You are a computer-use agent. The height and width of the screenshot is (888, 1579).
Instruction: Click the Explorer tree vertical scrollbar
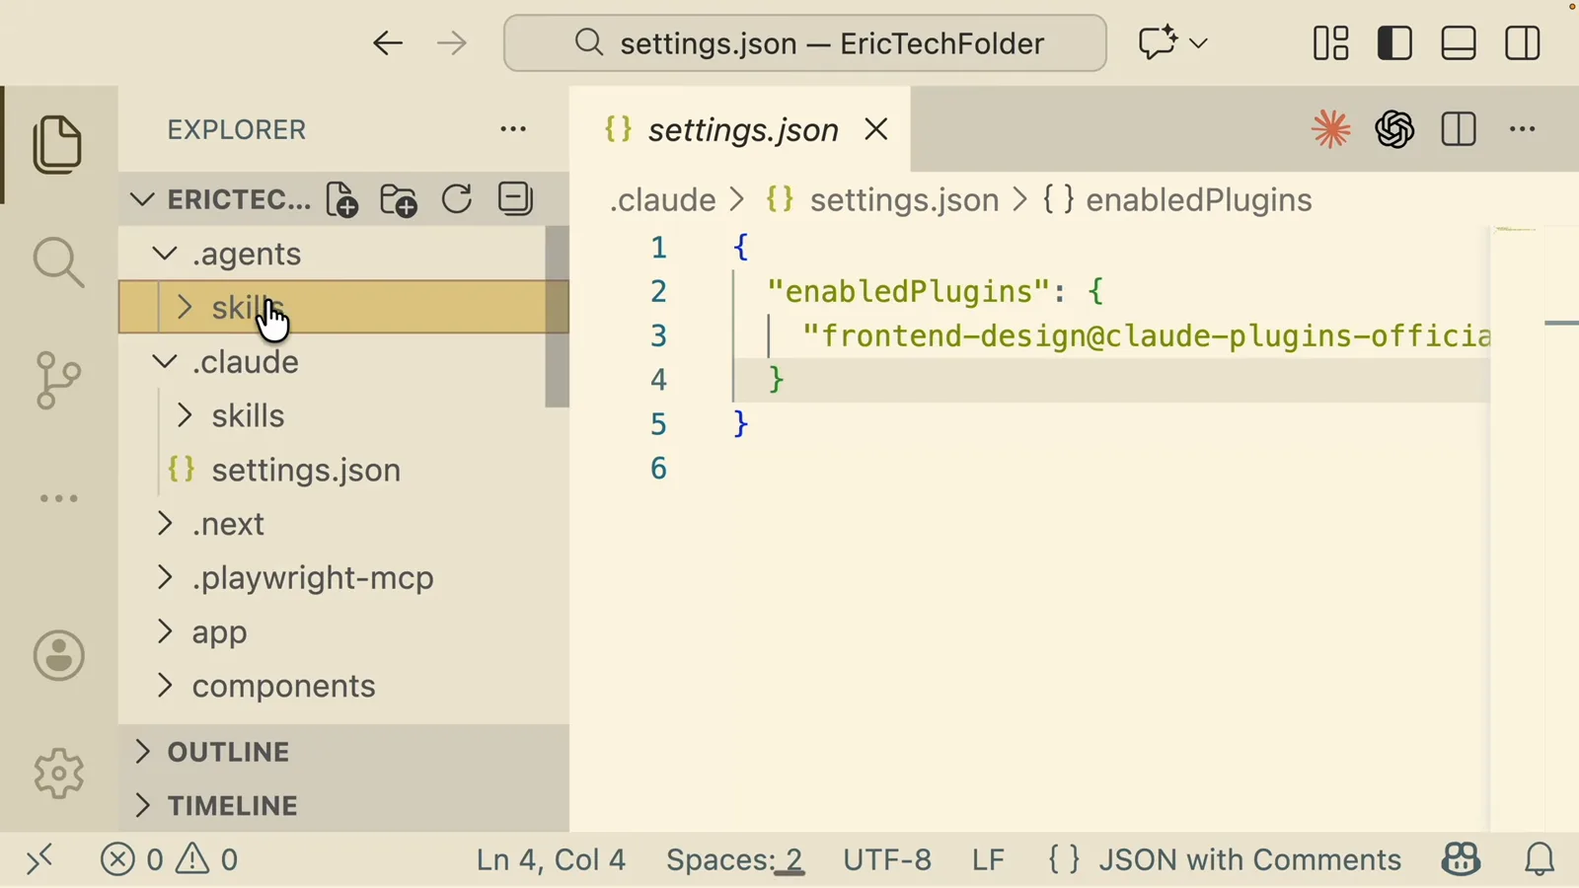click(558, 316)
